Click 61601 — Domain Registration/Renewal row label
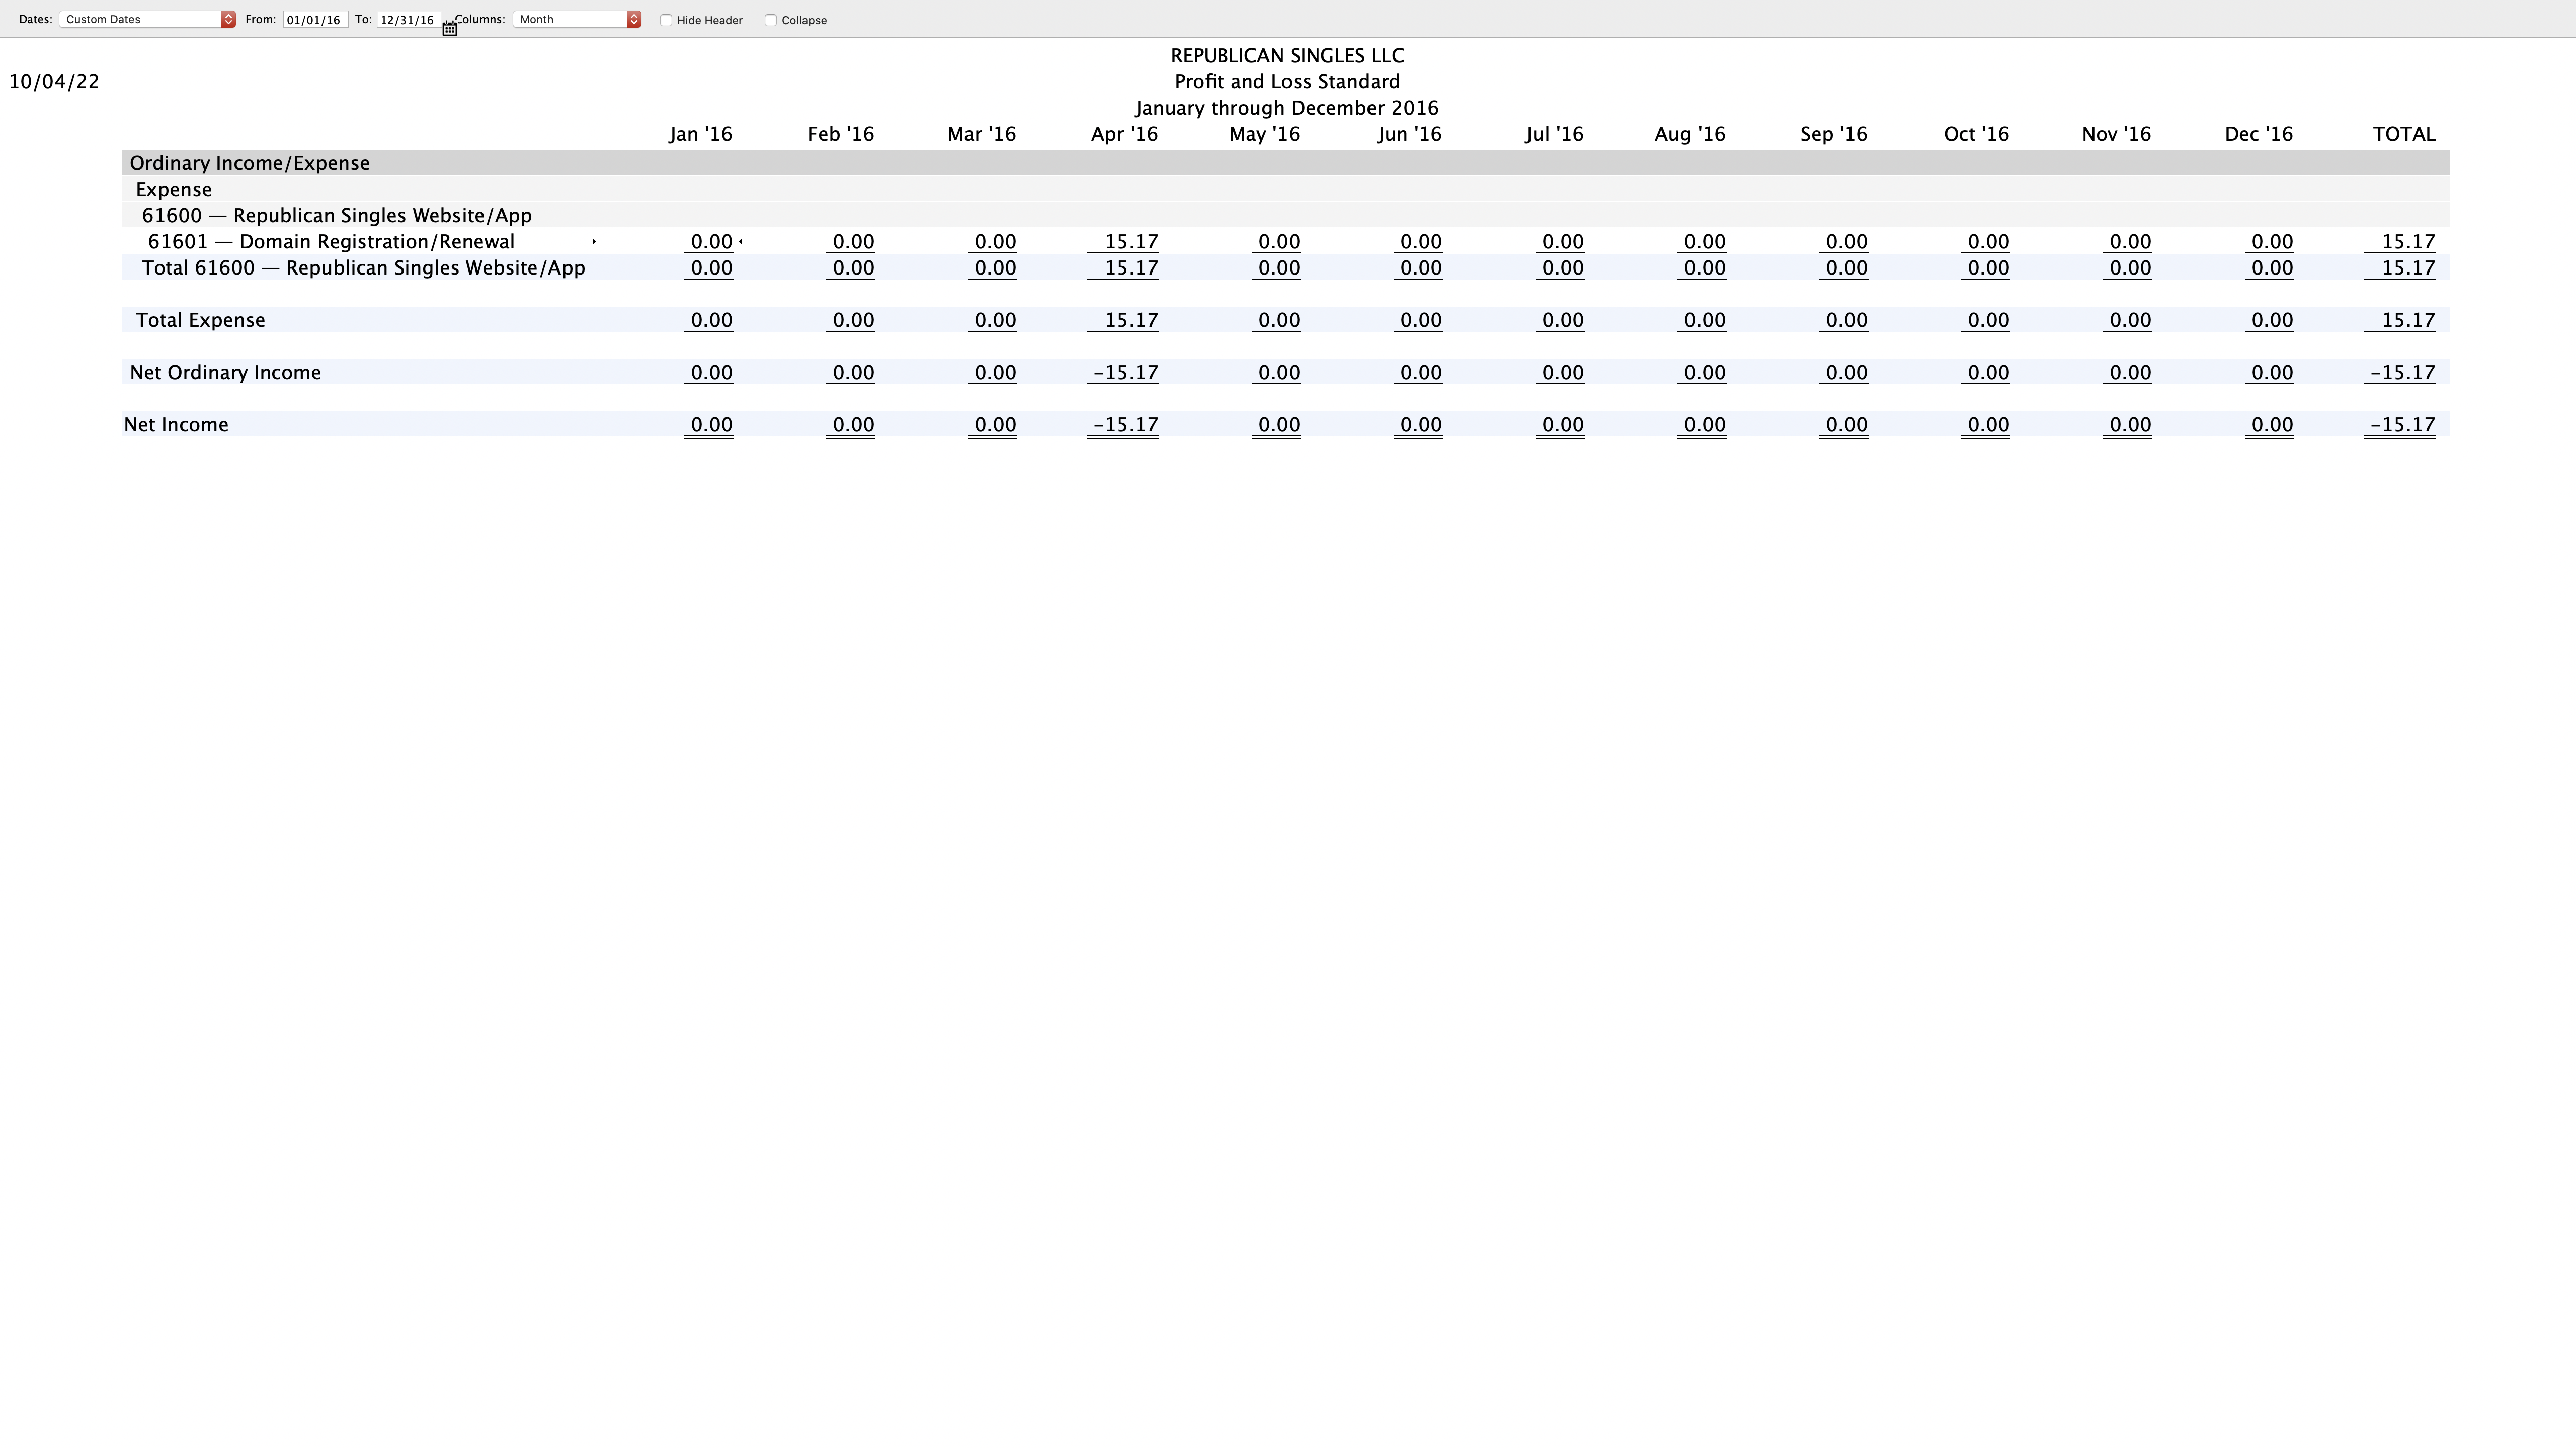Viewport: 2576px width, 1448px height. (x=331, y=242)
